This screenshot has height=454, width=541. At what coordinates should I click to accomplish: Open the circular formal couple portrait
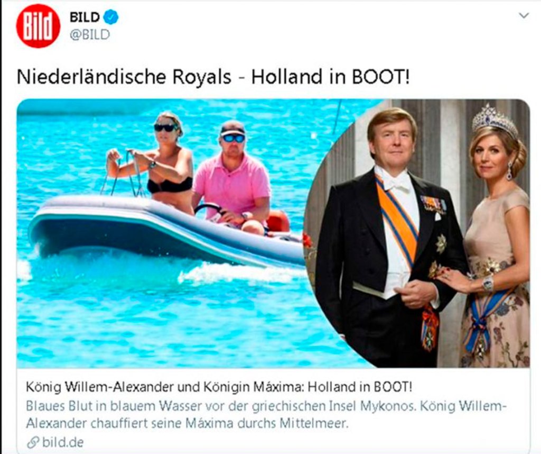[x=417, y=233]
